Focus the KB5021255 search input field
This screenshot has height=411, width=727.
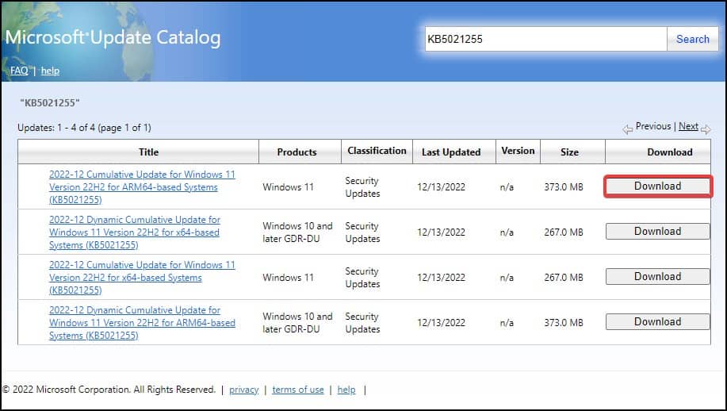[x=545, y=39]
